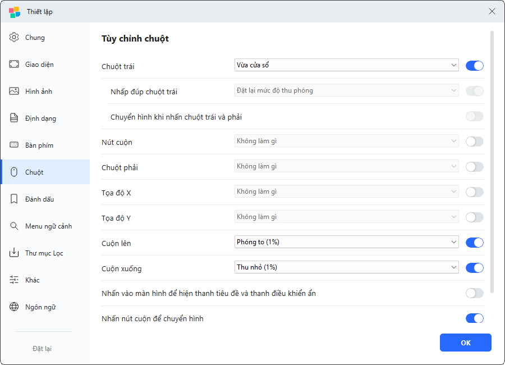
Task: Select the Bàn phím keyboard icon
Action: (x=14, y=145)
